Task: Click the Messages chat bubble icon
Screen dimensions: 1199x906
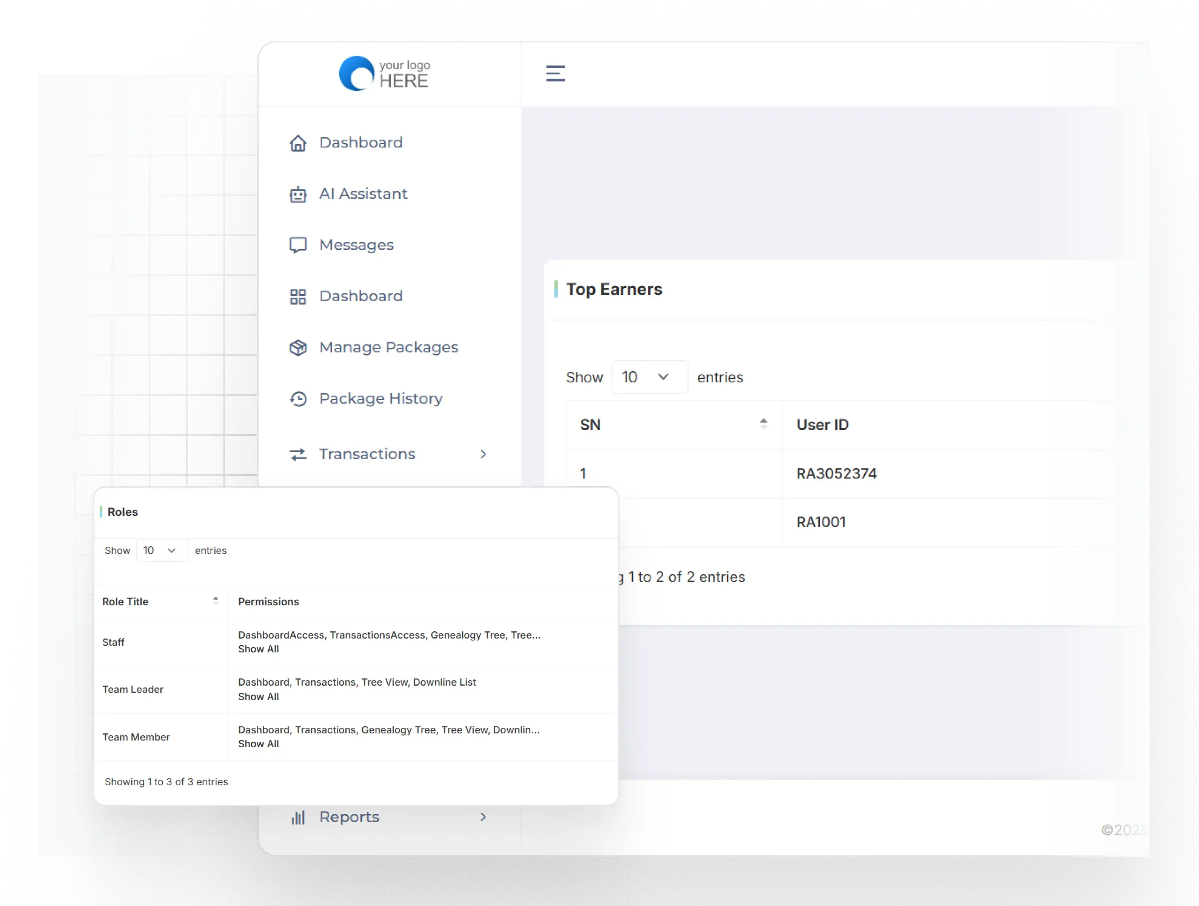Action: [x=298, y=245]
